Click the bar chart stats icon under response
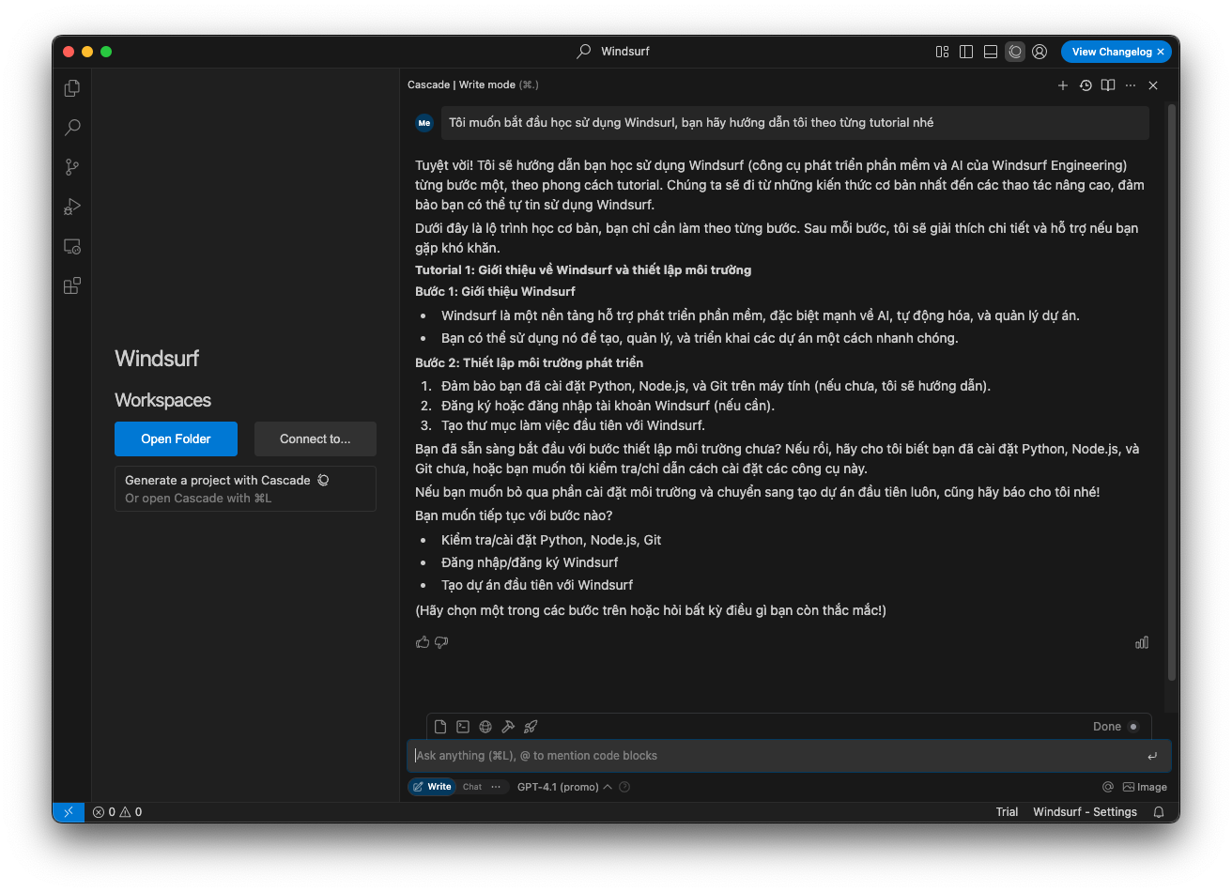 pyautogui.click(x=1142, y=642)
